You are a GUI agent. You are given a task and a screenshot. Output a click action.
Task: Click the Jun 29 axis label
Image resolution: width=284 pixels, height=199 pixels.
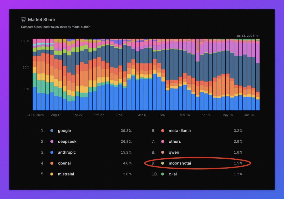click(249, 115)
